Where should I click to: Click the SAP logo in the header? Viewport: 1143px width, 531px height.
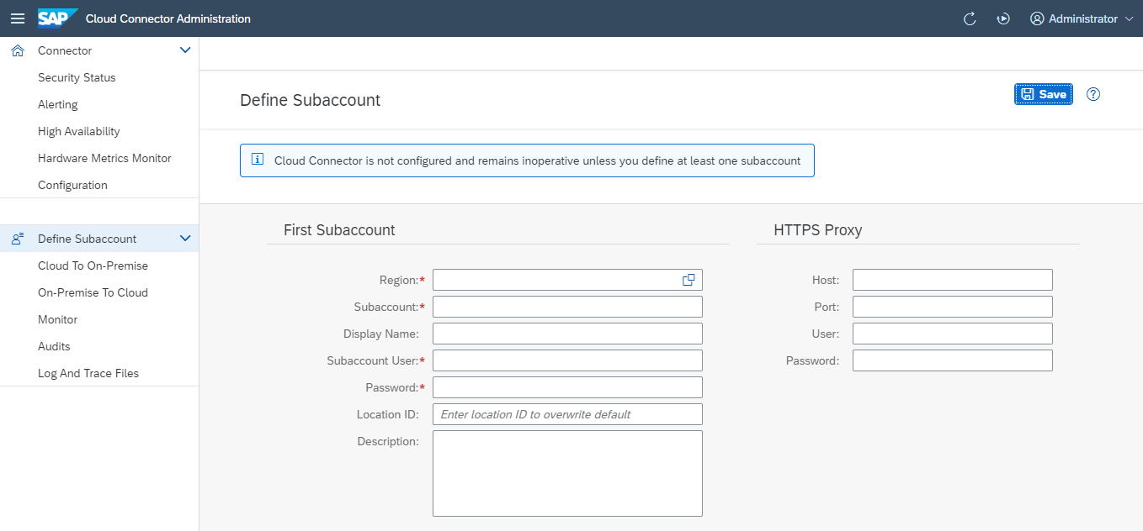pyautogui.click(x=56, y=18)
